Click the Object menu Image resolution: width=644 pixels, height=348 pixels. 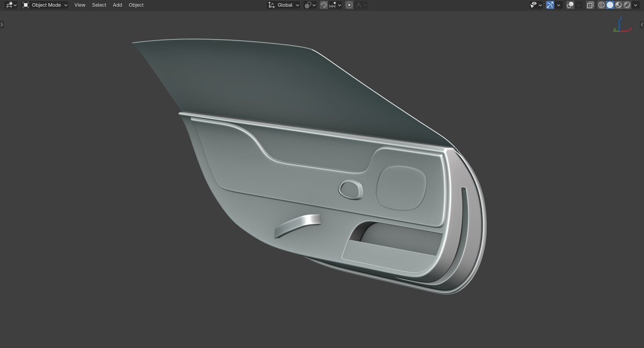[136, 5]
